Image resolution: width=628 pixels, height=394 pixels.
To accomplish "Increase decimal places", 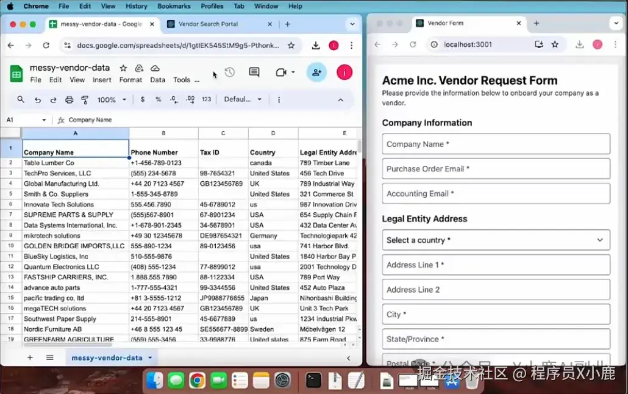I will coord(191,99).
